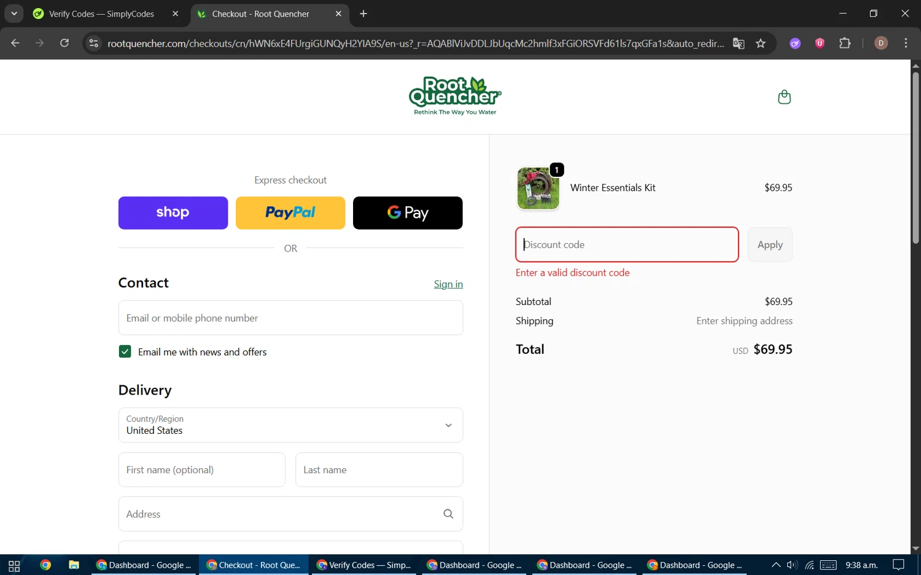The image size is (921, 575).
Task: Close the Checkout - Root Quencher tab
Action: [338, 14]
